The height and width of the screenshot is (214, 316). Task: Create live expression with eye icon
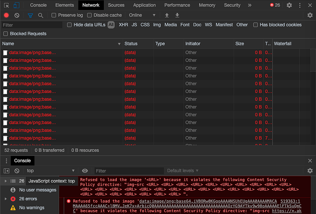(84, 171)
